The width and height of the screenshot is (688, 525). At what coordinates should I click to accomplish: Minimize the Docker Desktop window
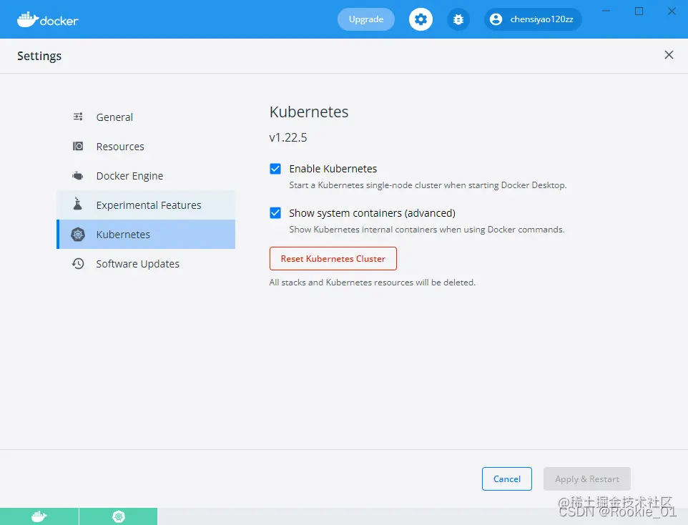pyautogui.click(x=606, y=11)
